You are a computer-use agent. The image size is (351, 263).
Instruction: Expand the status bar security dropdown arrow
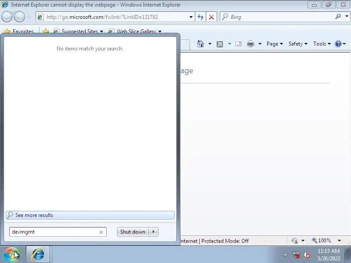point(303,241)
